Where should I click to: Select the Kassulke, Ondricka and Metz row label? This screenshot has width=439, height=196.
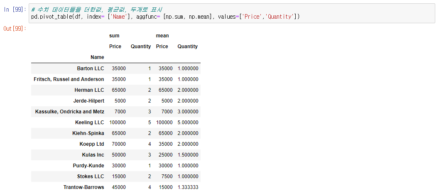coord(70,111)
